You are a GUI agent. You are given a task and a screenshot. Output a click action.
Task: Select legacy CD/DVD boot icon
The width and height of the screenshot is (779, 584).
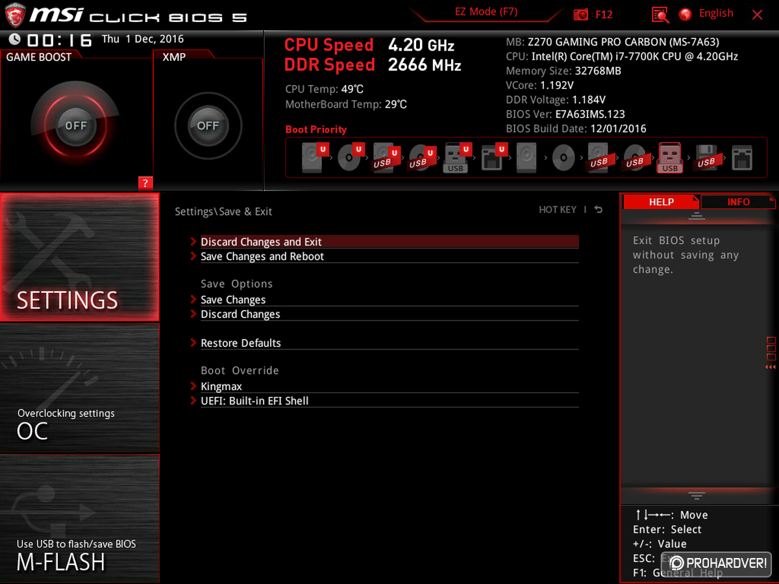click(x=563, y=158)
